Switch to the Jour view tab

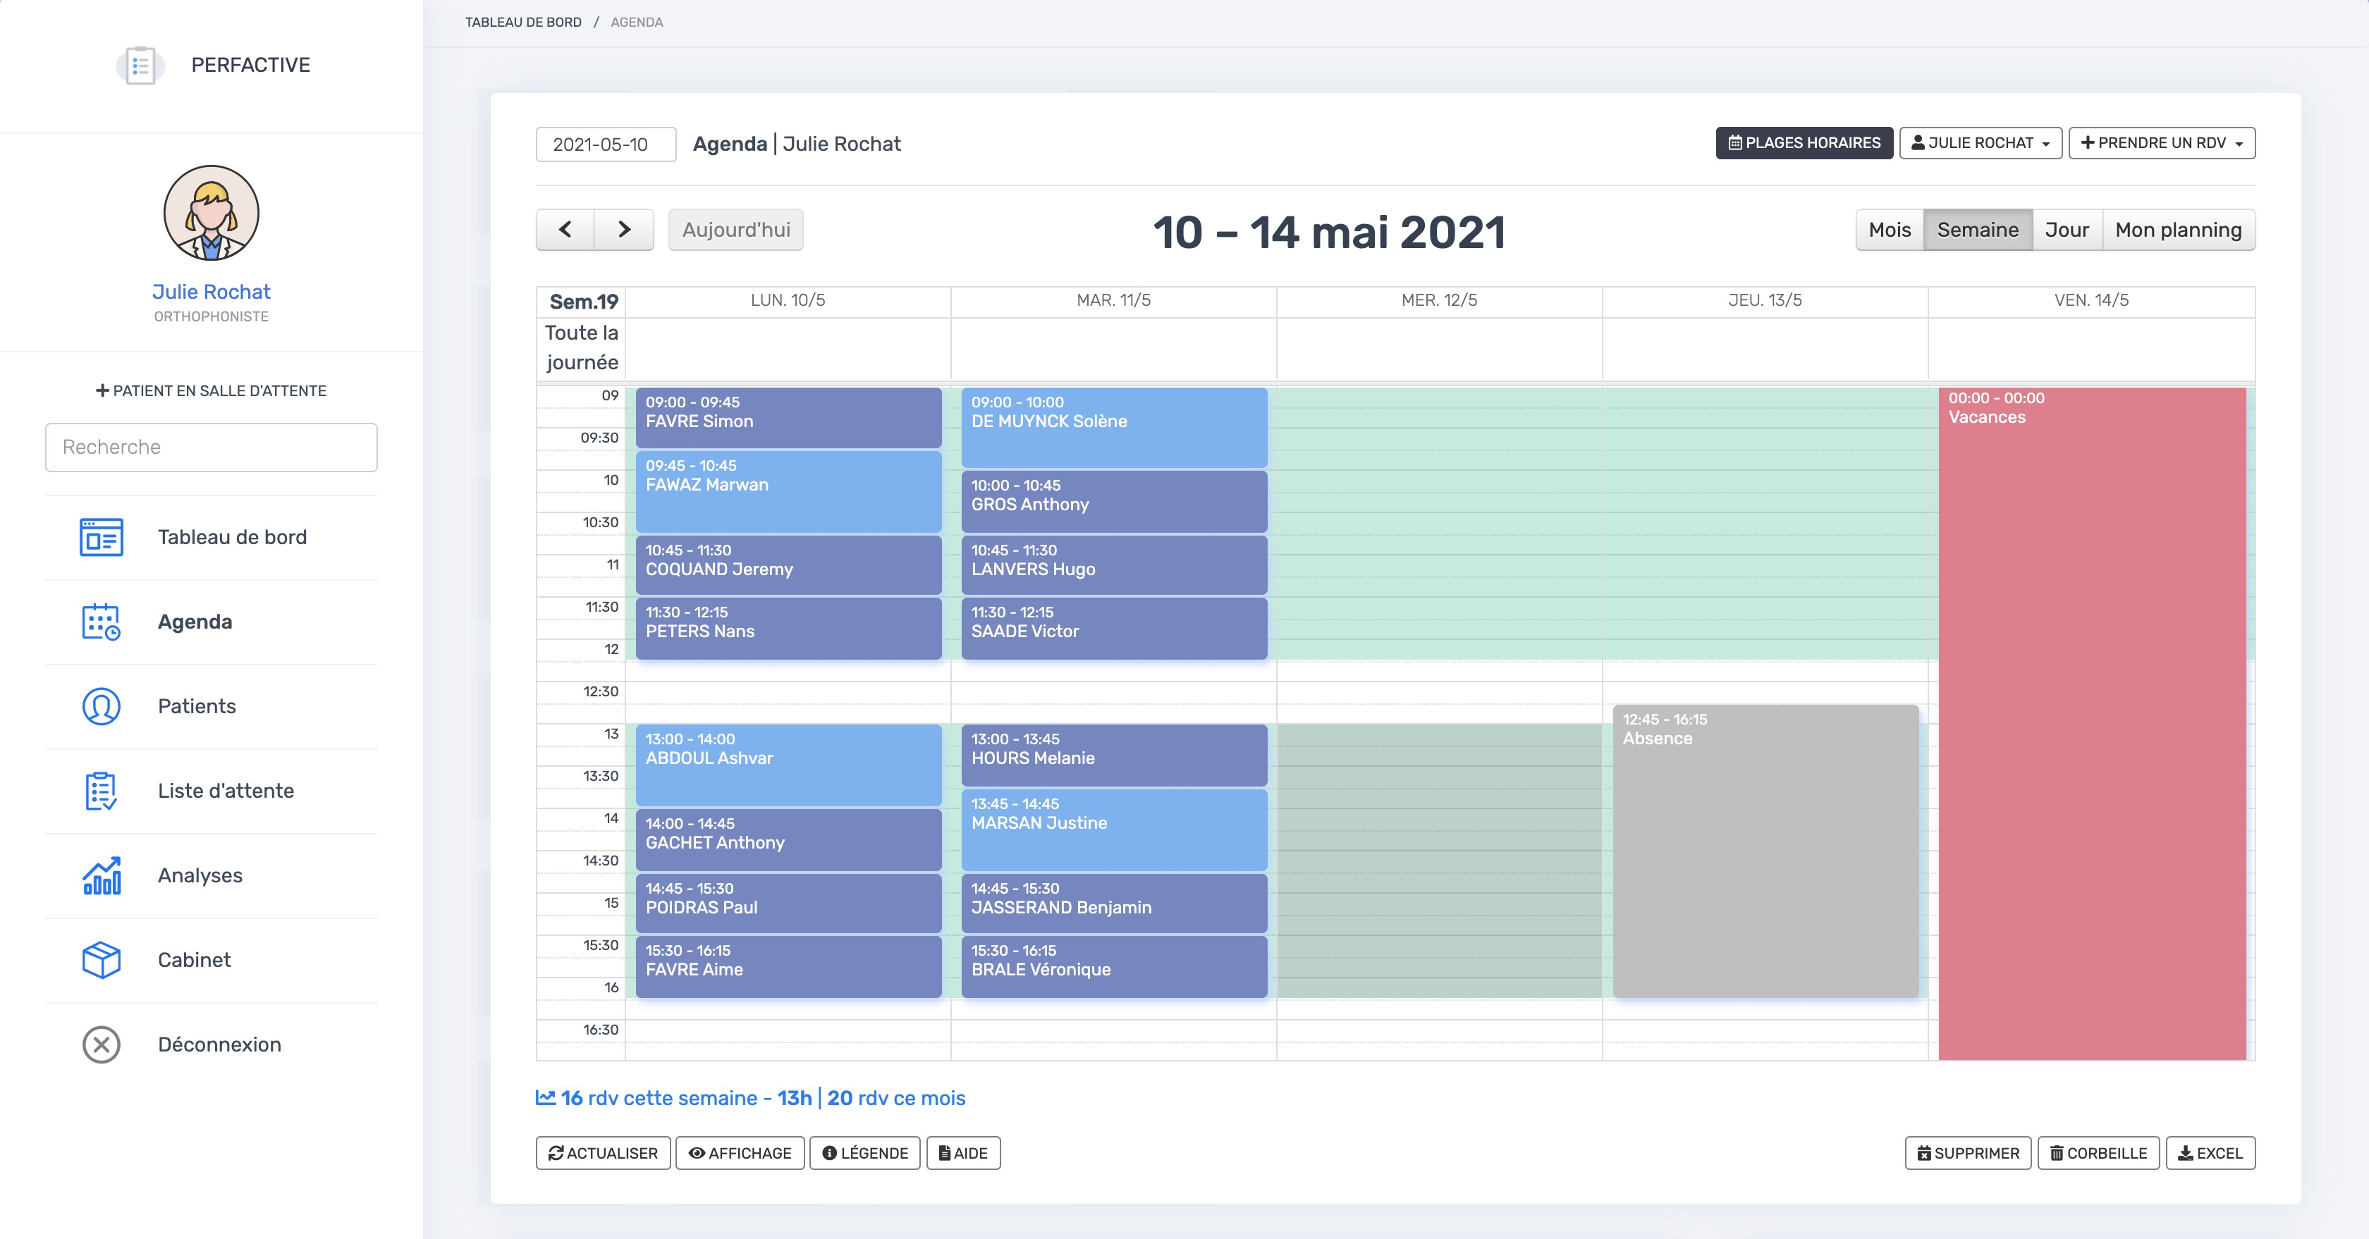2066,230
